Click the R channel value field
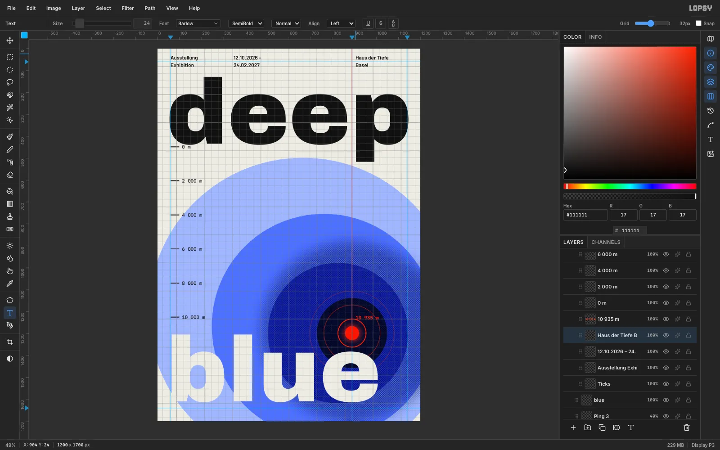This screenshot has height=450, width=720. (x=623, y=215)
